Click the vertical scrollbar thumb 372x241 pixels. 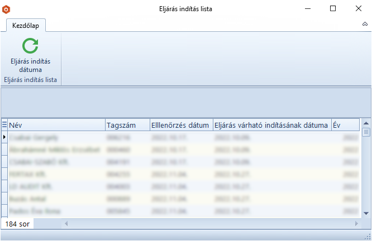366,133
